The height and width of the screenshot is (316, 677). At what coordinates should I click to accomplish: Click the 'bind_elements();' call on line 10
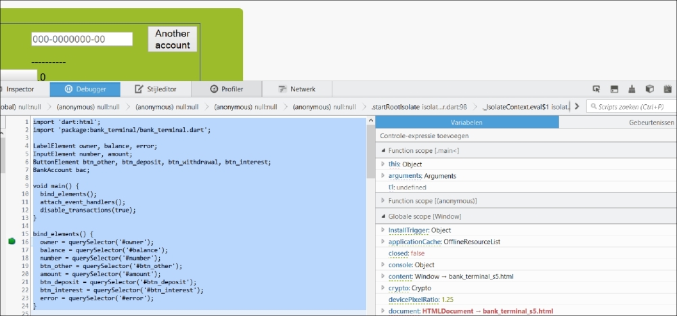pos(68,194)
